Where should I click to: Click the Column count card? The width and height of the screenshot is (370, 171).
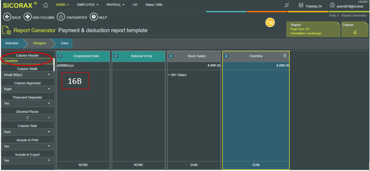(x=354, y=29)
